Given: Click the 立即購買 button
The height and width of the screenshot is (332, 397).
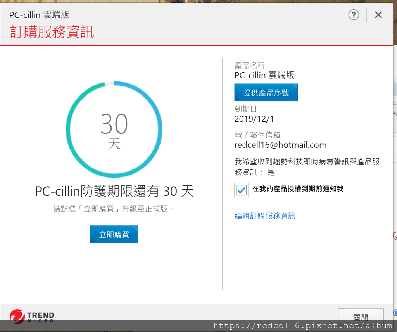Looking at the screenshot, I should (114, 234).
